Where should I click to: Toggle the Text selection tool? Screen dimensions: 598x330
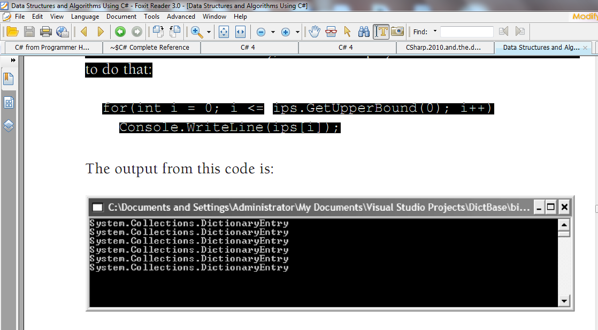381,32
